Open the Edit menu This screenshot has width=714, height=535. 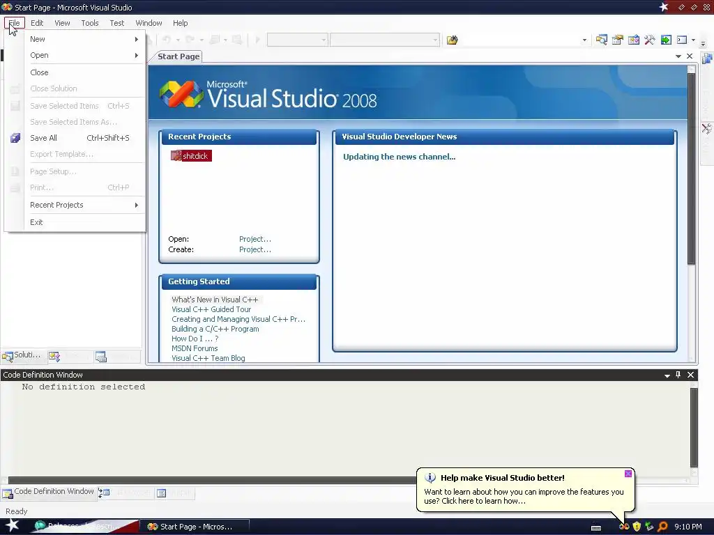[37, 23]
